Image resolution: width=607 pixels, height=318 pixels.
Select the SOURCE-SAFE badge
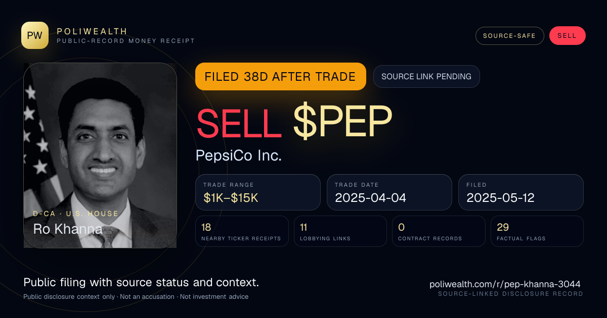click(509, 36)
